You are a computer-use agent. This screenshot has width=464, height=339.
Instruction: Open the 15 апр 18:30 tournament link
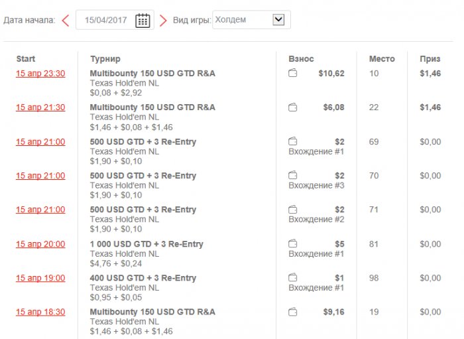[x=40, y=312]
